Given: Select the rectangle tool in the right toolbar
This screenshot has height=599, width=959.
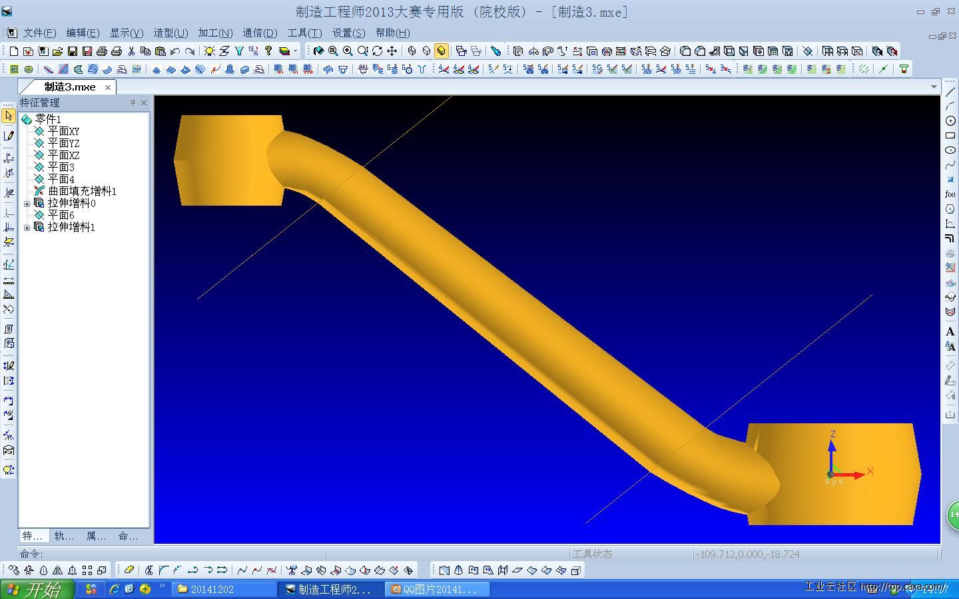Looking at the screenshot, I should click(x=950, y=135).
